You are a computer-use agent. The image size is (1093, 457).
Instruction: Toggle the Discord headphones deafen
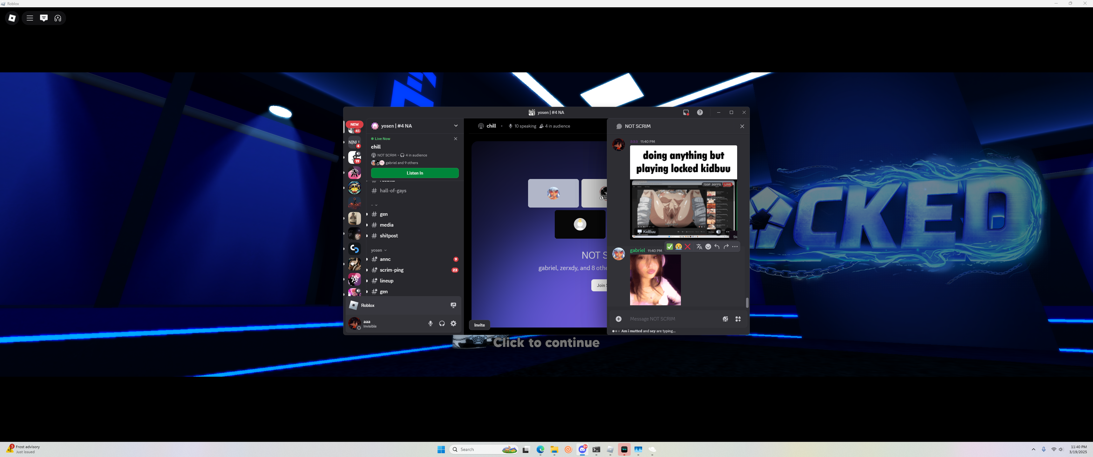[x=442, y=323]
